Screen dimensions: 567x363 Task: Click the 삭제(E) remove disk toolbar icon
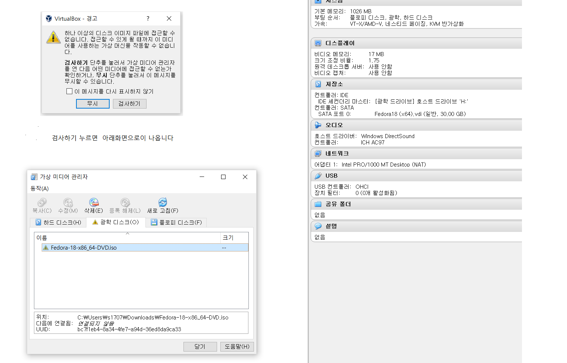click(x=94, y=202)
